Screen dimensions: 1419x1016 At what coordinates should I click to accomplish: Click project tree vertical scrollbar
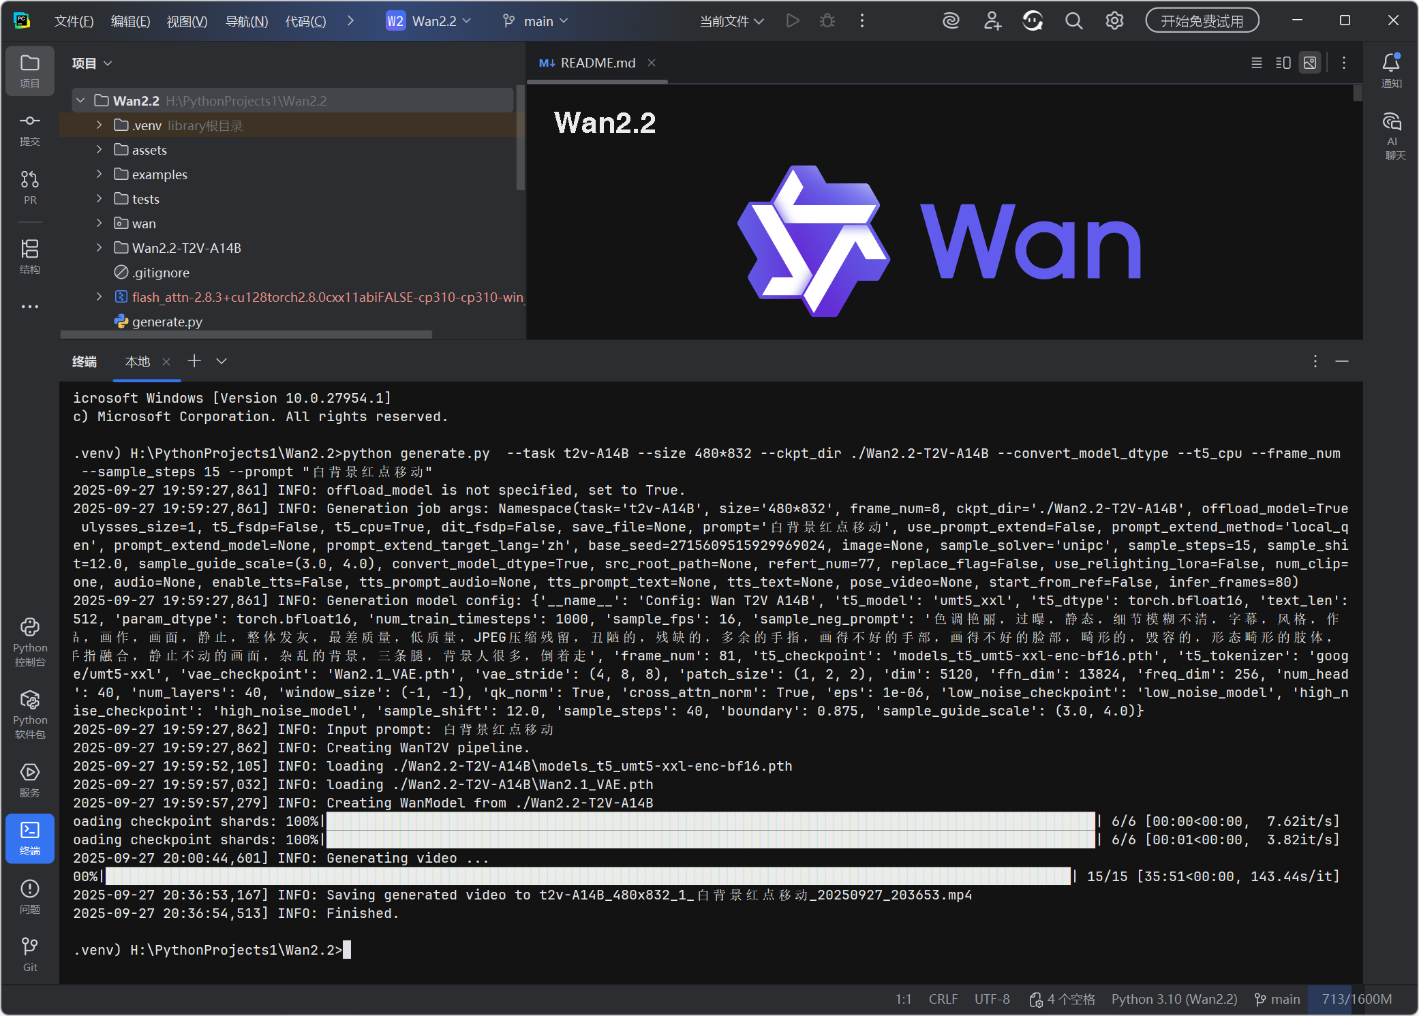[520, 136]
